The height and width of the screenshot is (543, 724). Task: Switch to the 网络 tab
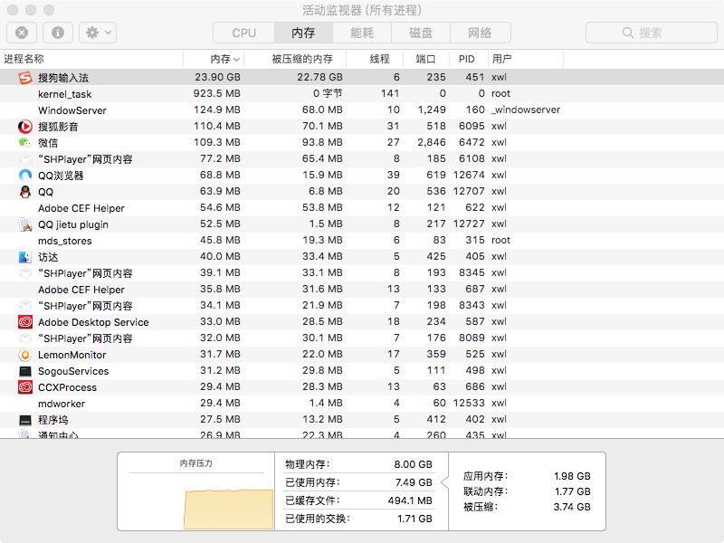pyautogui.click(x=480, y=33)
